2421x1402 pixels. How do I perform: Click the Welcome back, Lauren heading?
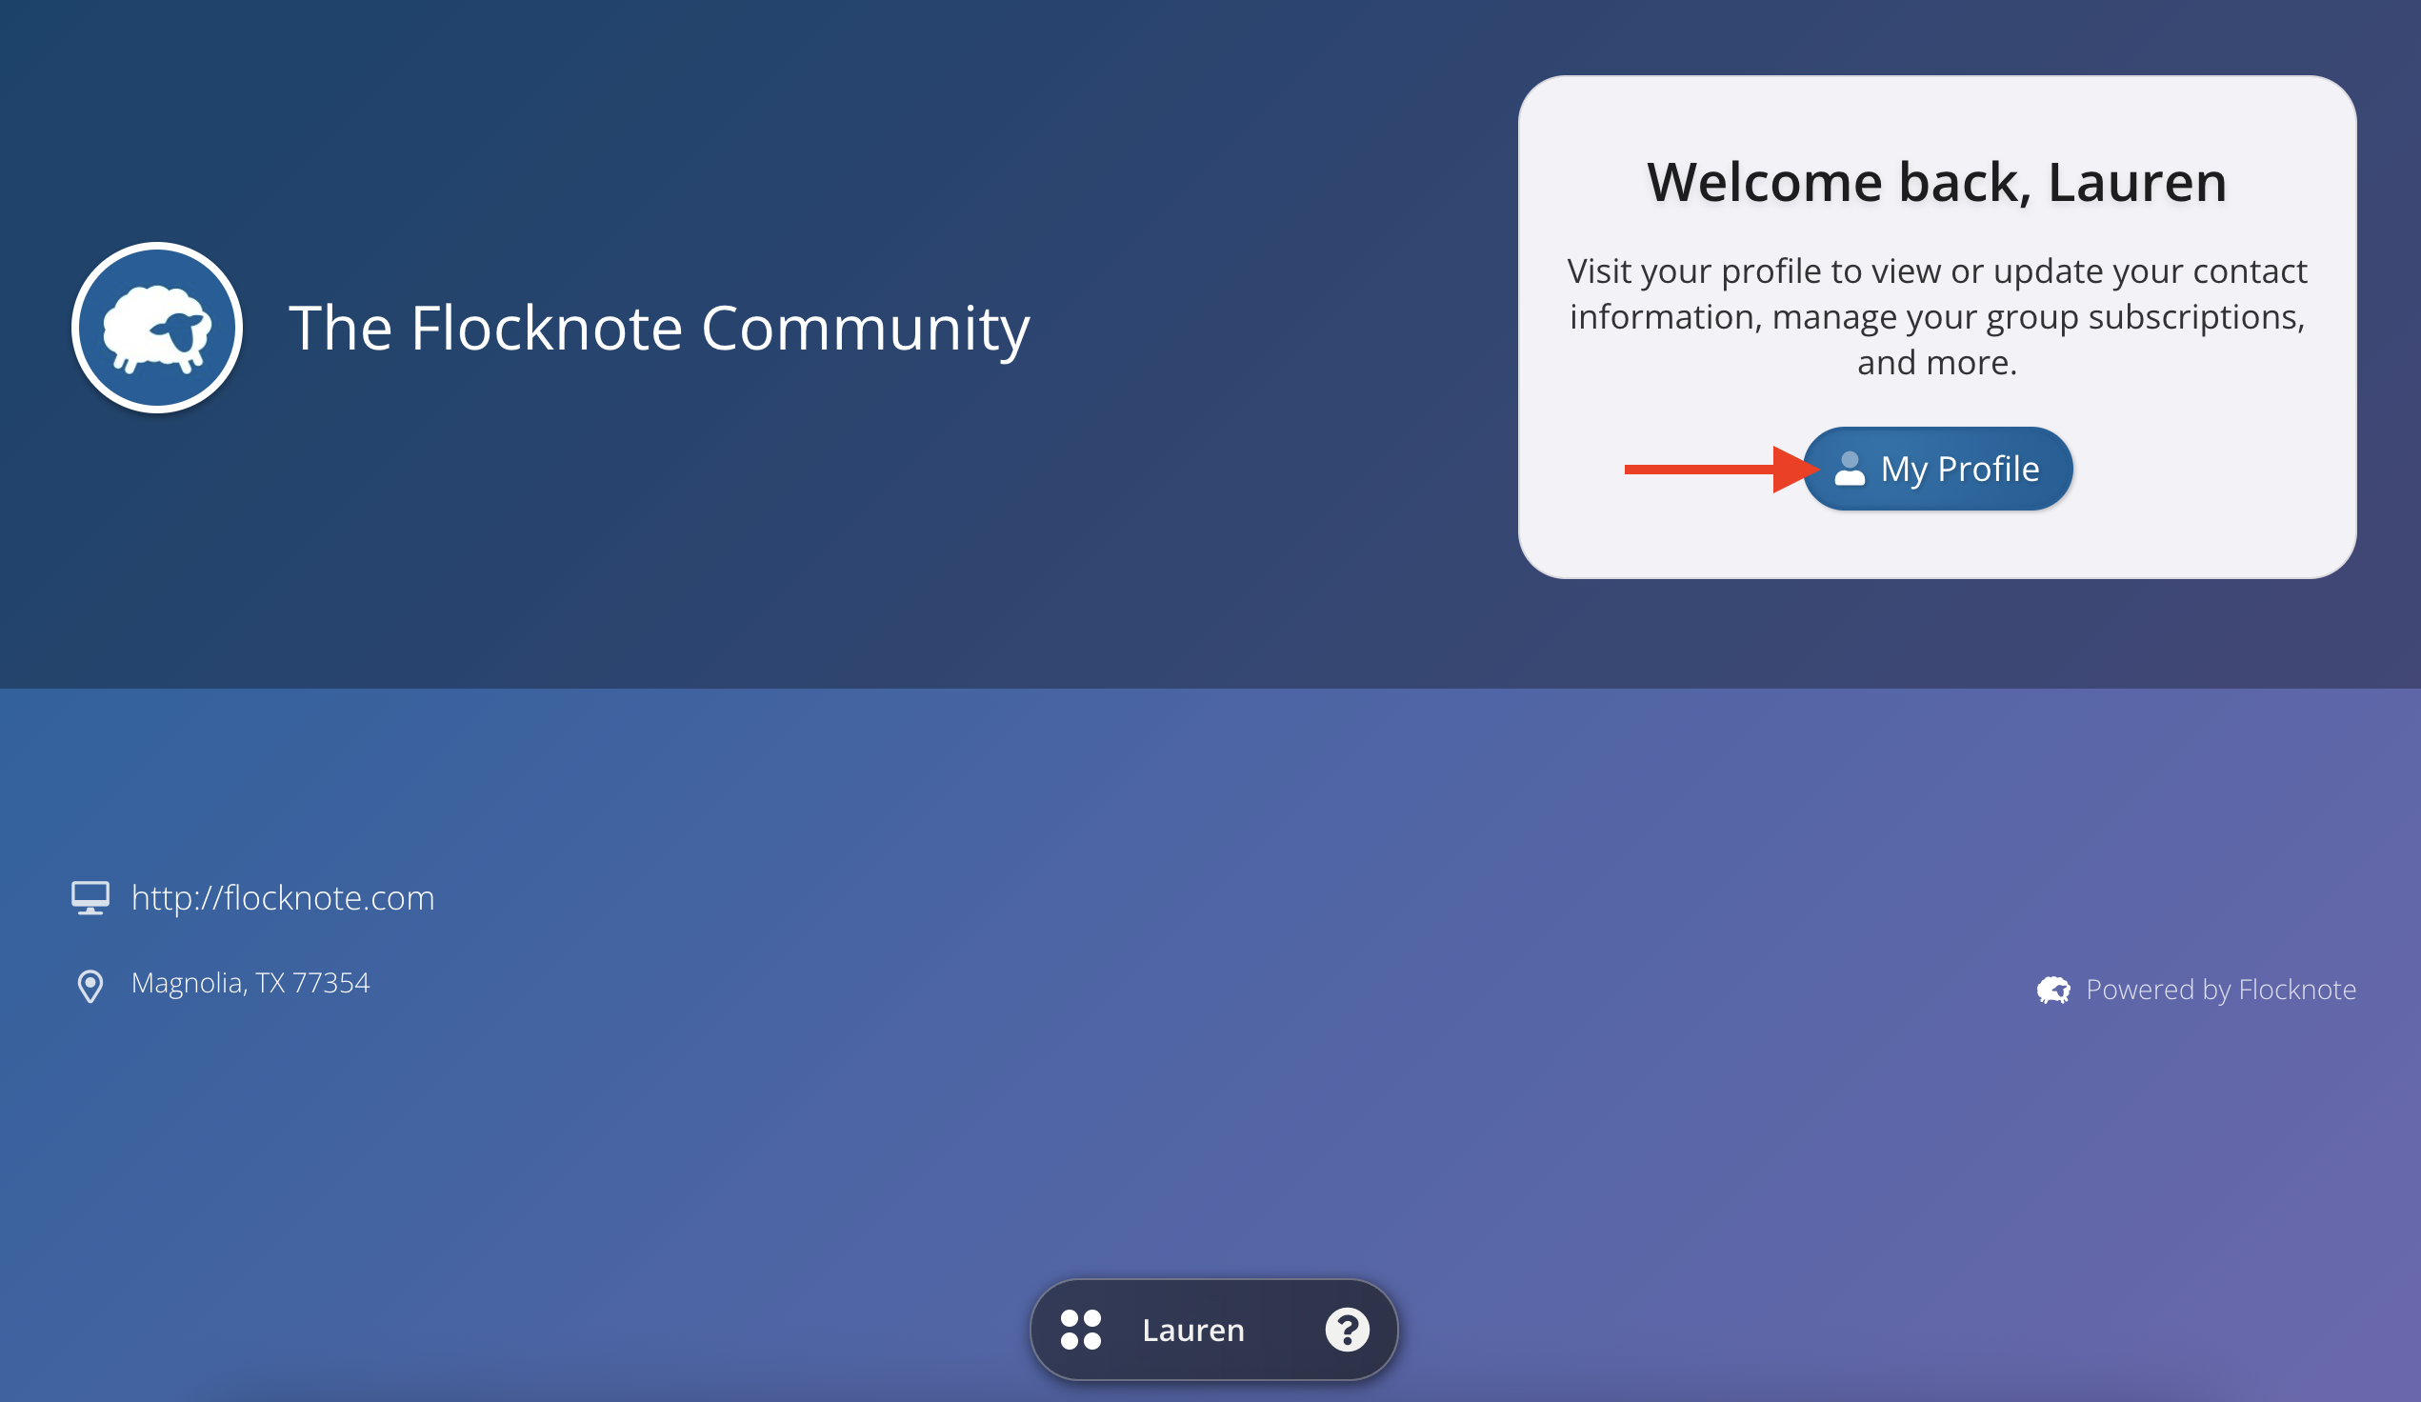click(x=1937, y=182)
